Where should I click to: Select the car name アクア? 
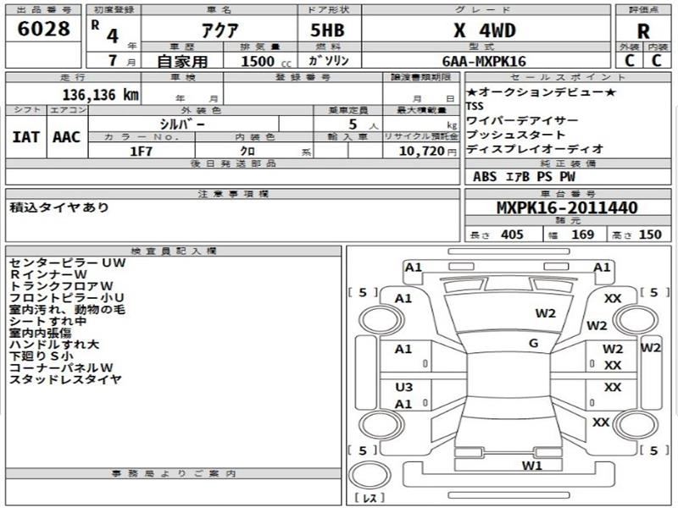coord(220,30)
